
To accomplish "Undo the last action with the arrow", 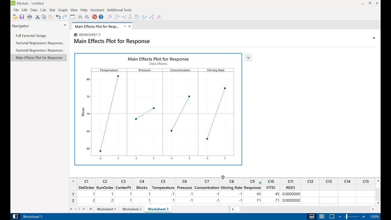I will pos(58,17).
